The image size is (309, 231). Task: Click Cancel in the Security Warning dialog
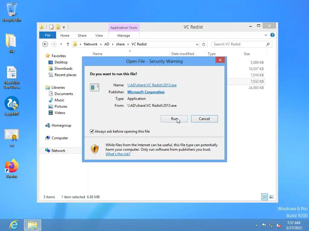204,119
